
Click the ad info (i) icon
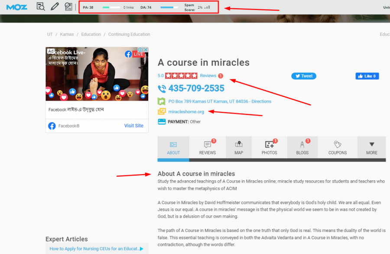(x=140, y=50)
